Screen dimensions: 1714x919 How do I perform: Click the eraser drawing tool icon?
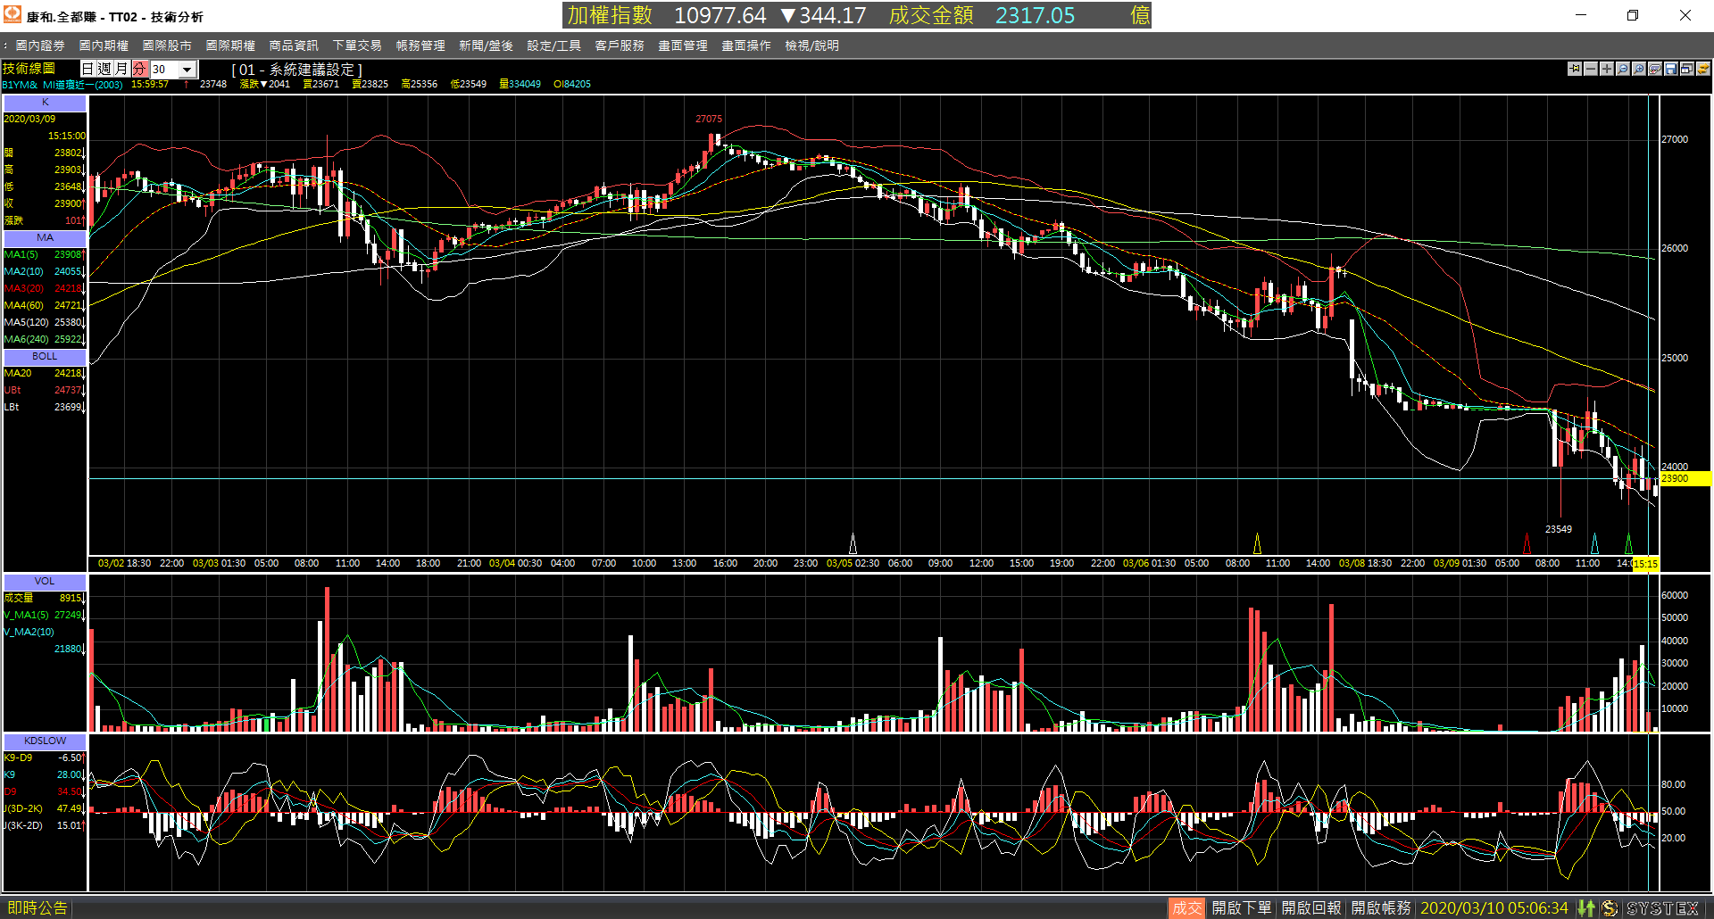[x=1655, y=69]
